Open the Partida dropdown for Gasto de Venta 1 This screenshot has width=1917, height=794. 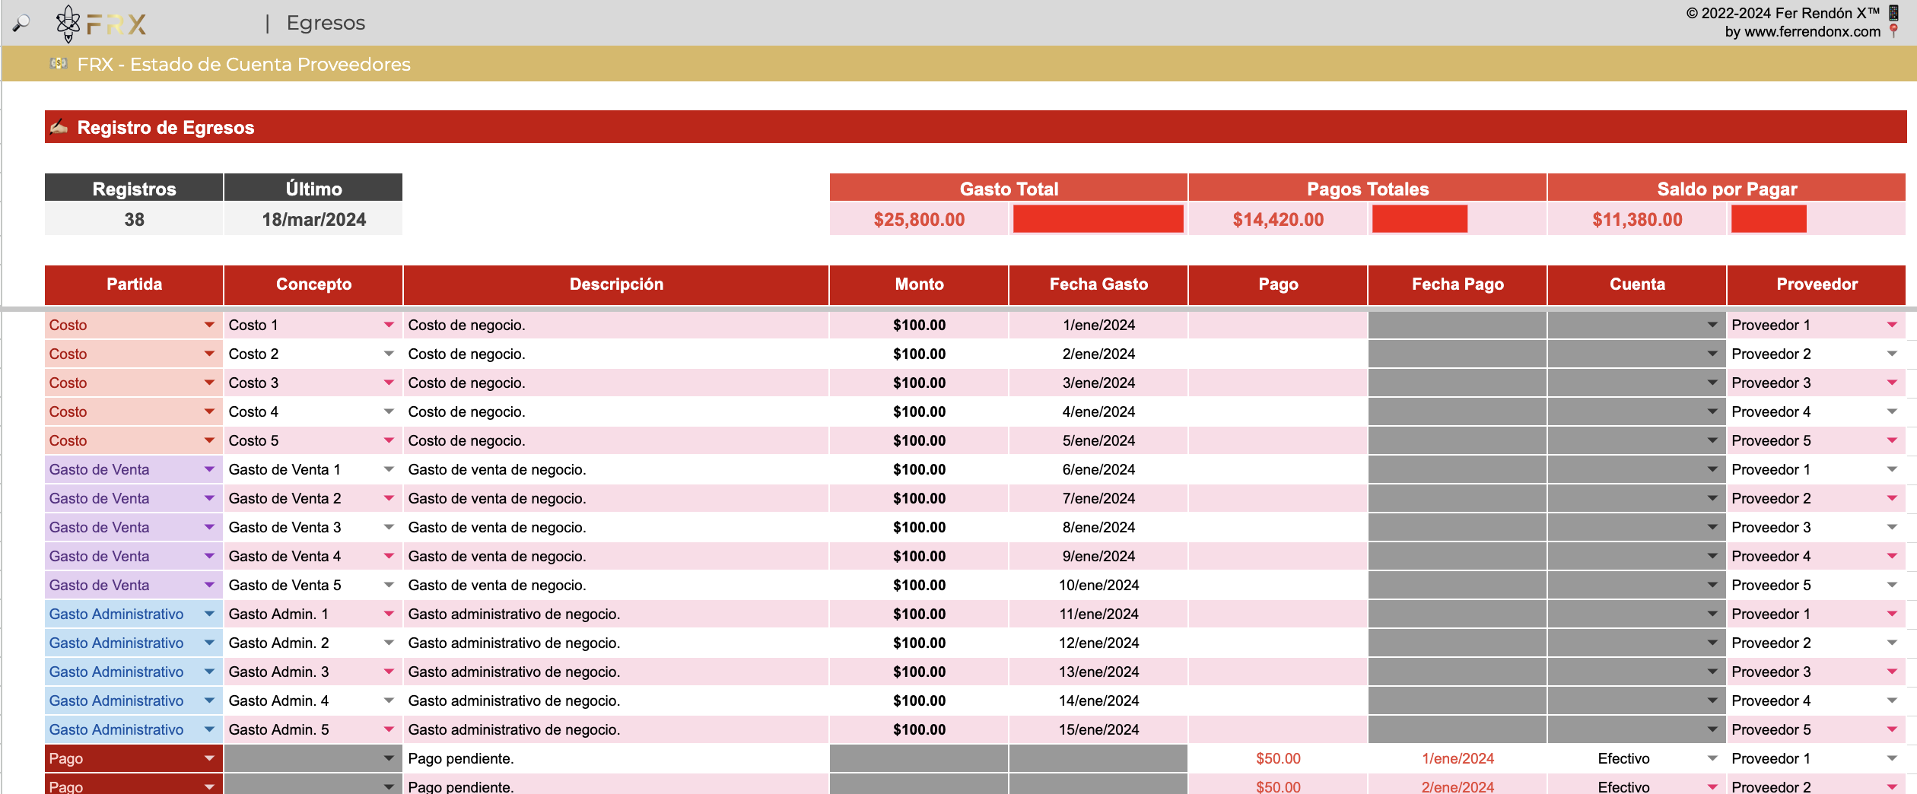tap(209, 469)
